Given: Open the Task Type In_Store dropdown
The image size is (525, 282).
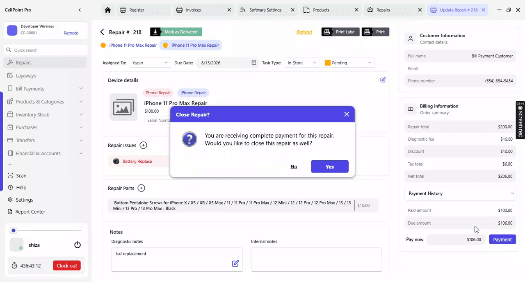Looking at the screenshot, I should point(302,63).
